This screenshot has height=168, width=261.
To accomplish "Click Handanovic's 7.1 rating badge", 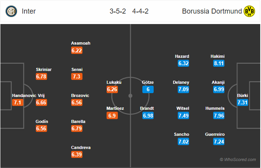I will tap(18, 102).
